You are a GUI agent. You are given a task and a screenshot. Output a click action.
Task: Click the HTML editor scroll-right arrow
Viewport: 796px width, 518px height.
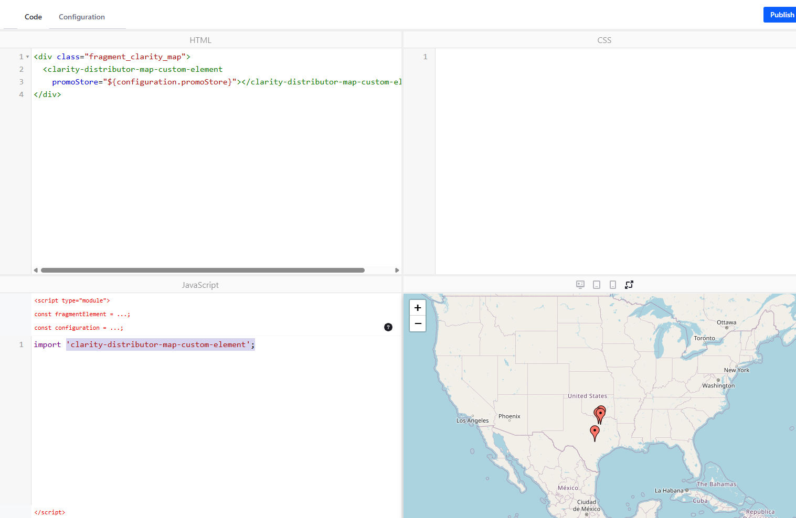397,271
